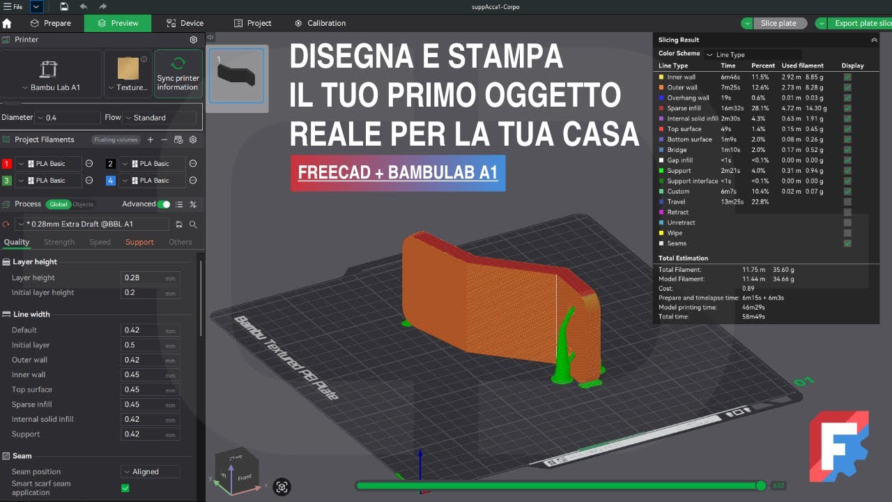Open the Seam position Aligned dropdown
Screen dimensions: 892x502
click(x=151, y=472)
